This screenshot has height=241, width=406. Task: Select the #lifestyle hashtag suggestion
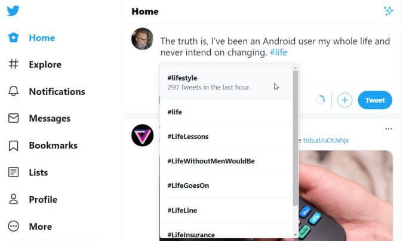pos(226,82)
